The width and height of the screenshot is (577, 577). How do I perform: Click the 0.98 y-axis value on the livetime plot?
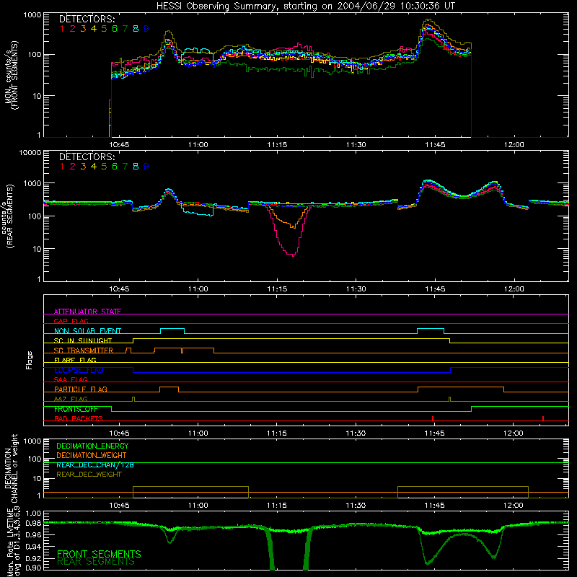pyautogui.click(x=34, y=522)
